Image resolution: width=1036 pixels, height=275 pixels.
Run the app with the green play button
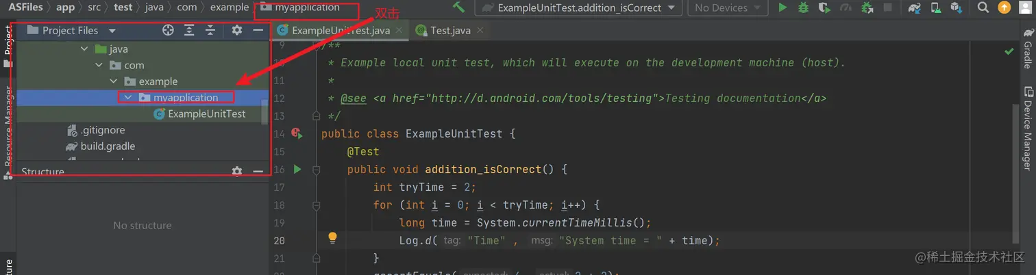click(782, 8)
